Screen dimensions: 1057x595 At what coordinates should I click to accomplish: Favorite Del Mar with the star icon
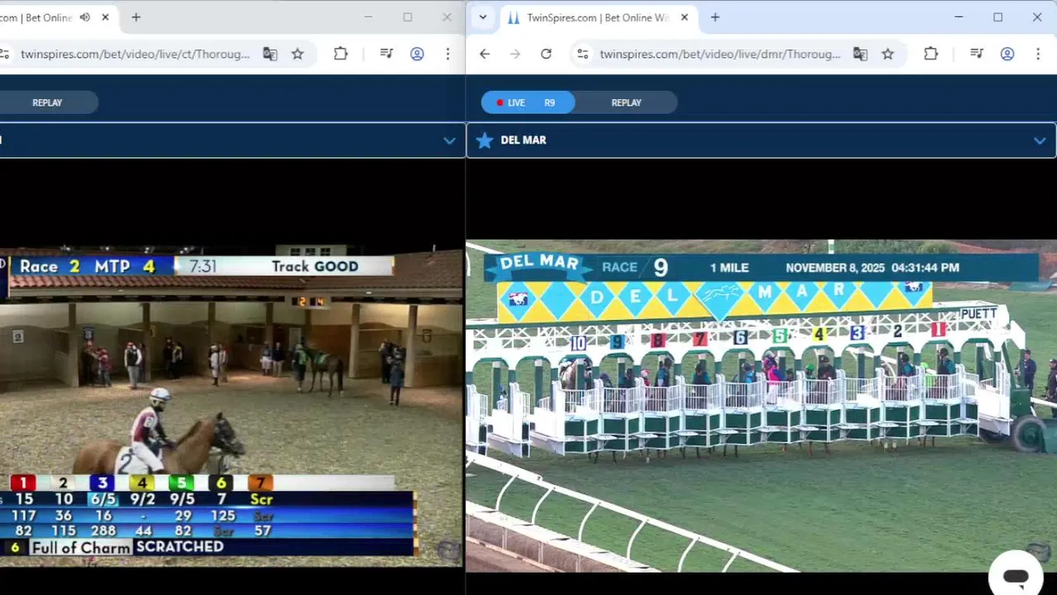[x=485, y=140]
